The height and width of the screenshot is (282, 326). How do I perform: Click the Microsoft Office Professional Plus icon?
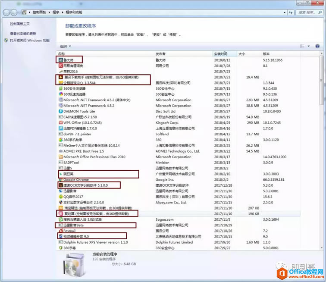tap(60, 157)
